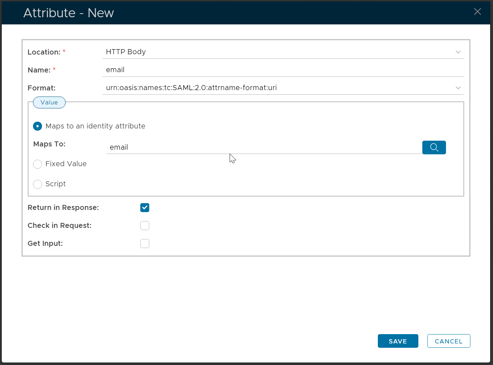Screen dimensions: 493x365
Task: Choose the Fixed Value radio option
Action: pyautogui.click(x=37, y=164)
